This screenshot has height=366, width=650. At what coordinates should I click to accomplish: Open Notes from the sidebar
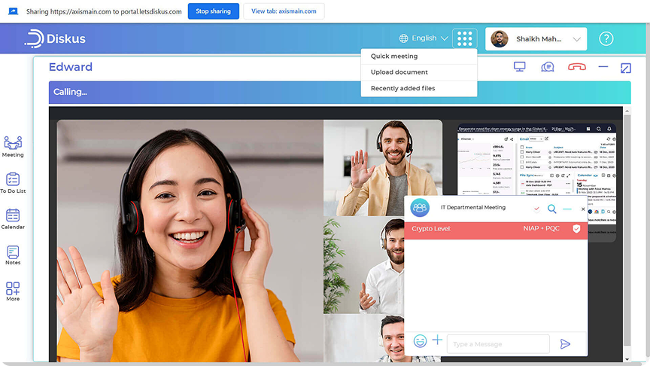pyautogui.click(x=13, y=255)
